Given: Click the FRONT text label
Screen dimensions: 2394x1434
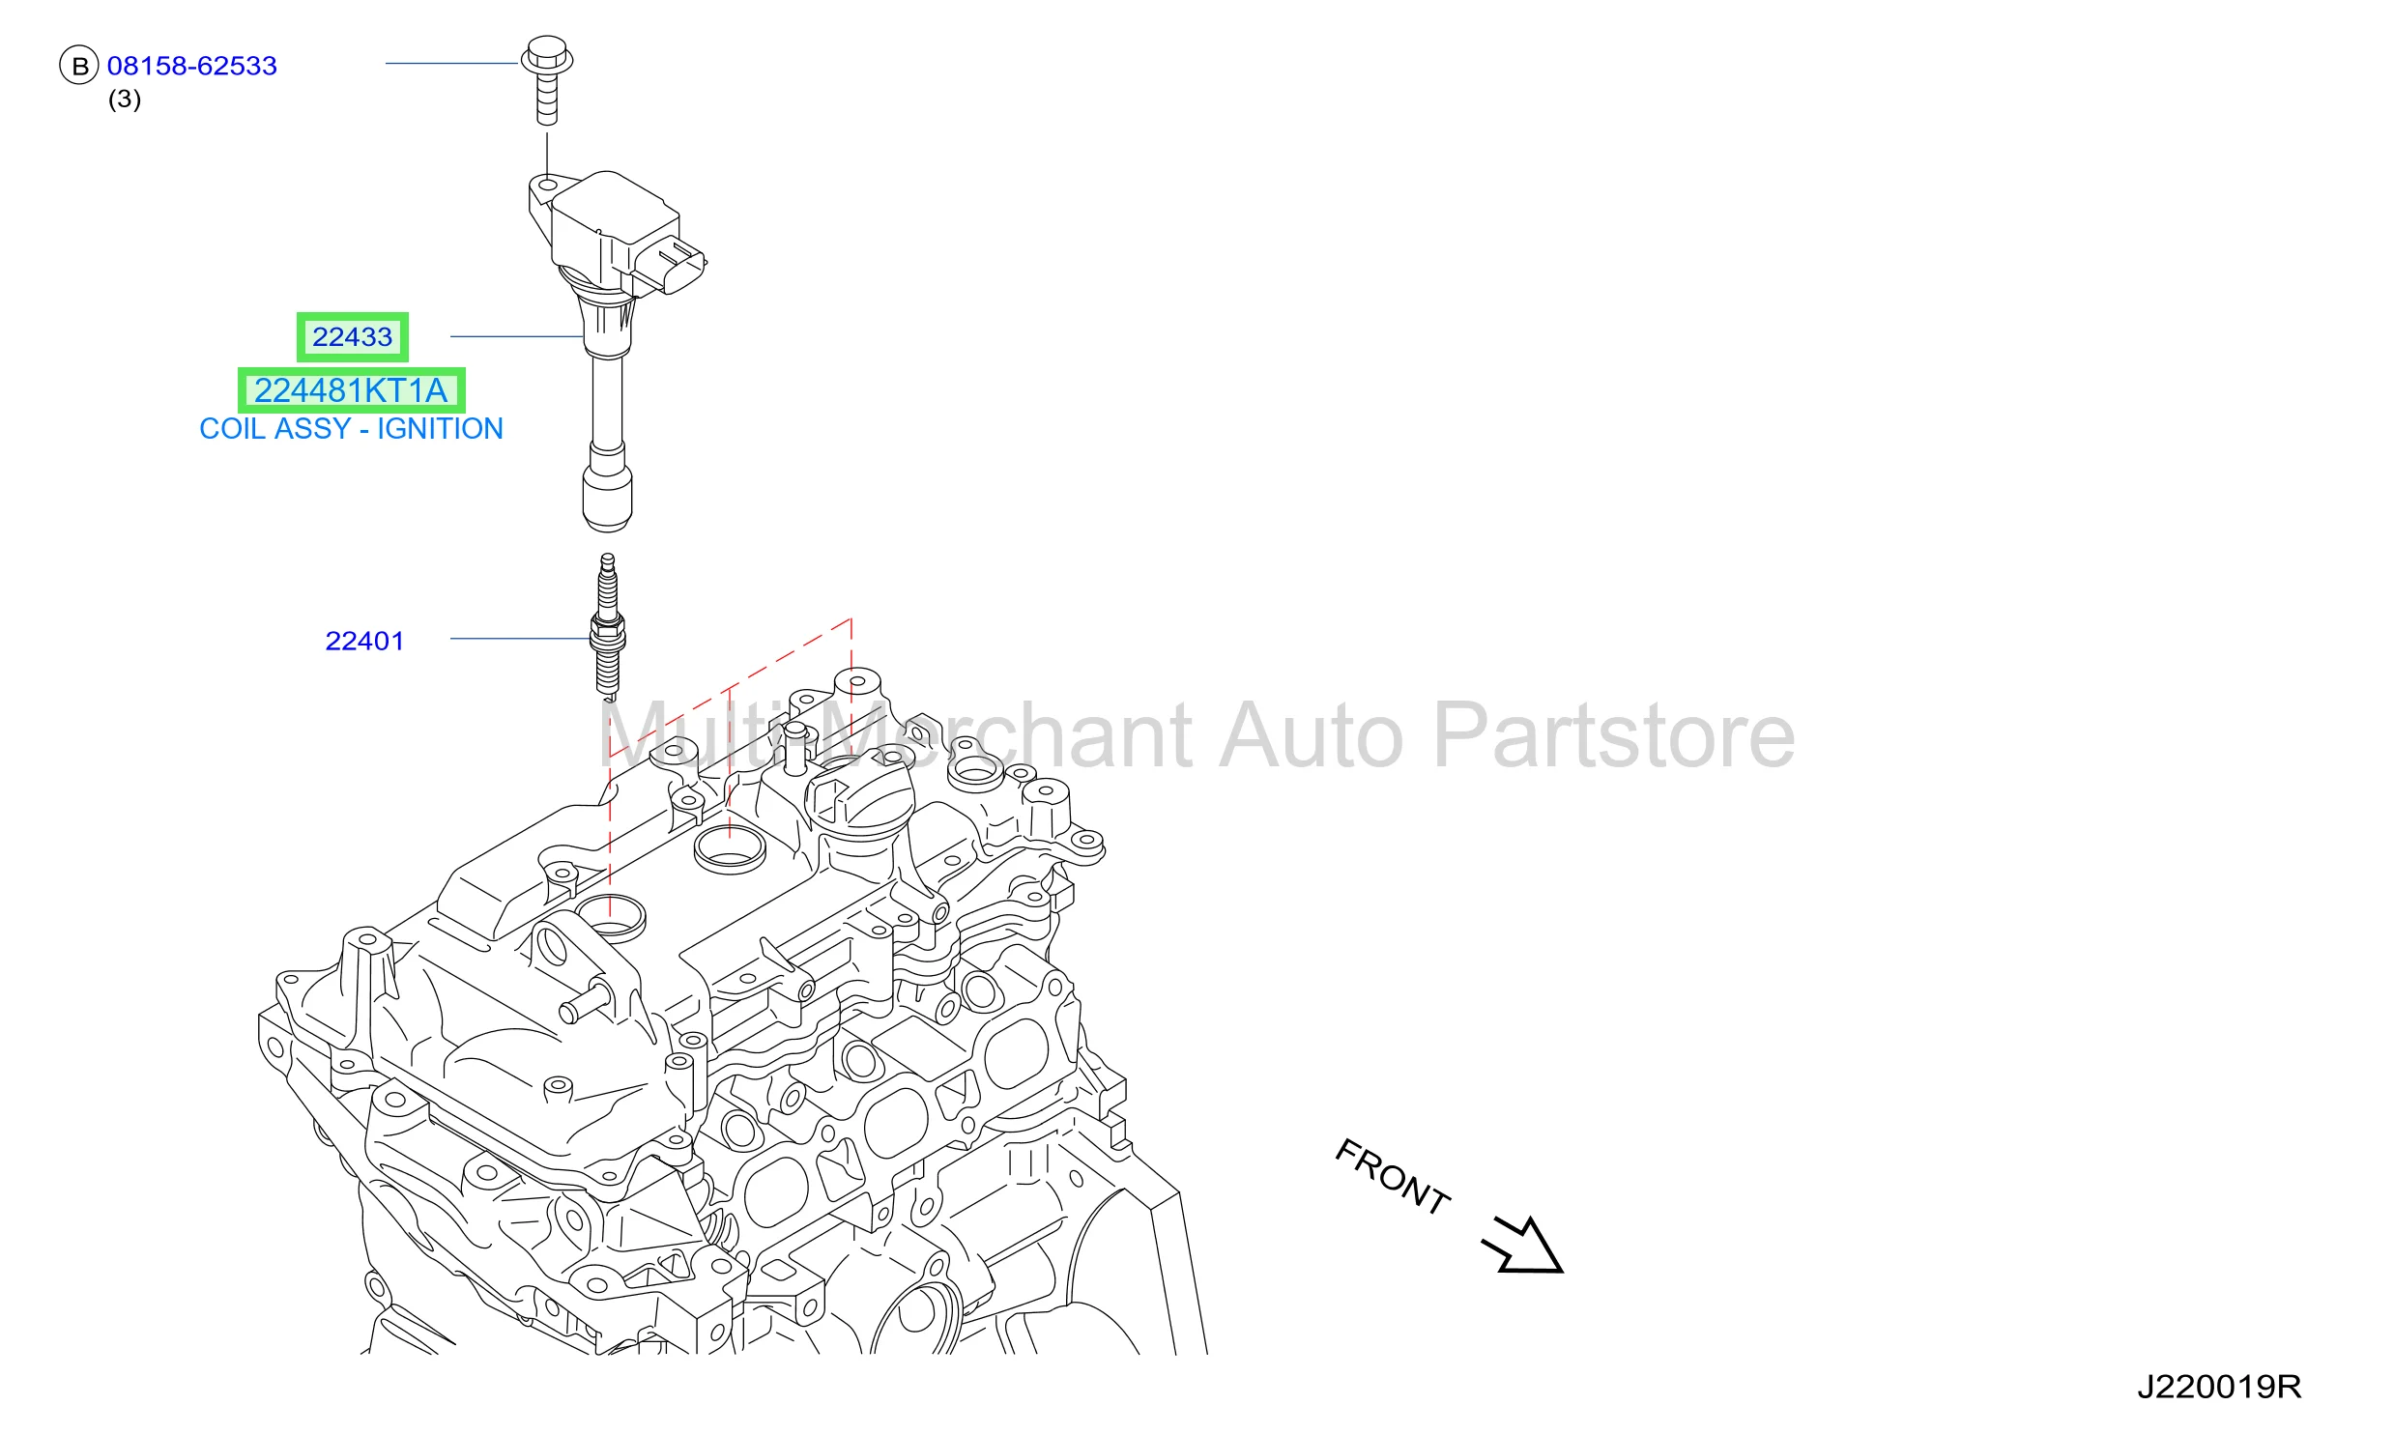Looking at the screenshot, I should pos(1393,1176).
